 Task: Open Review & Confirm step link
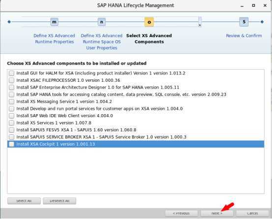point(244,36)
